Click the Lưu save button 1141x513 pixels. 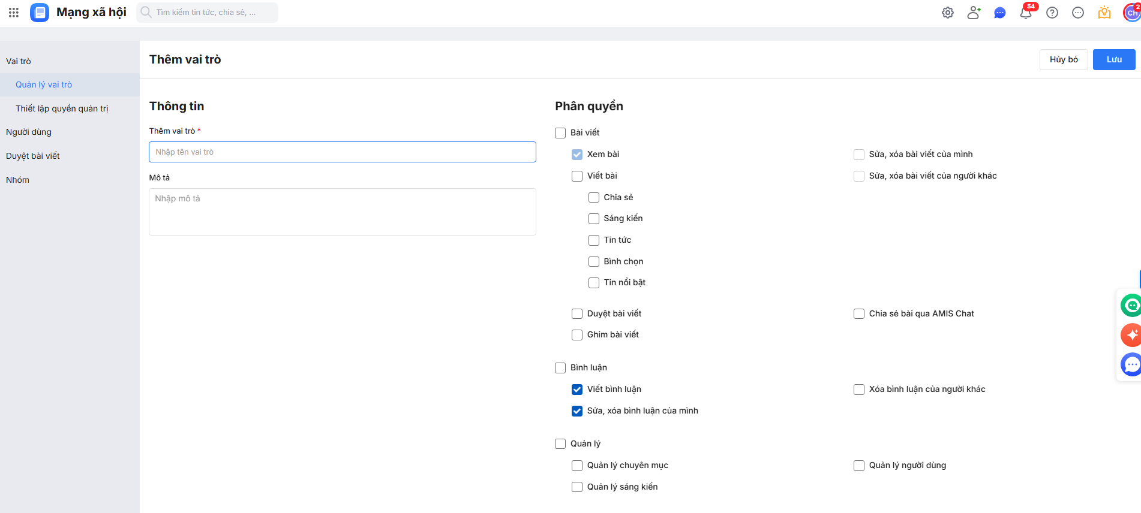pyautogui.click(x=1113, y=59)
